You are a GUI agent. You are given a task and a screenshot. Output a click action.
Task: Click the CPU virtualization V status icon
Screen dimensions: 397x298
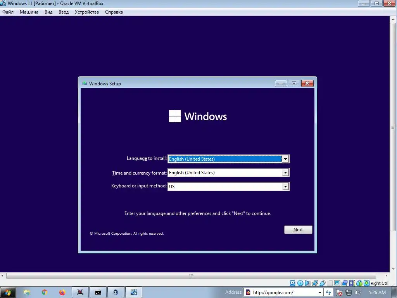[x=352, y=283]
